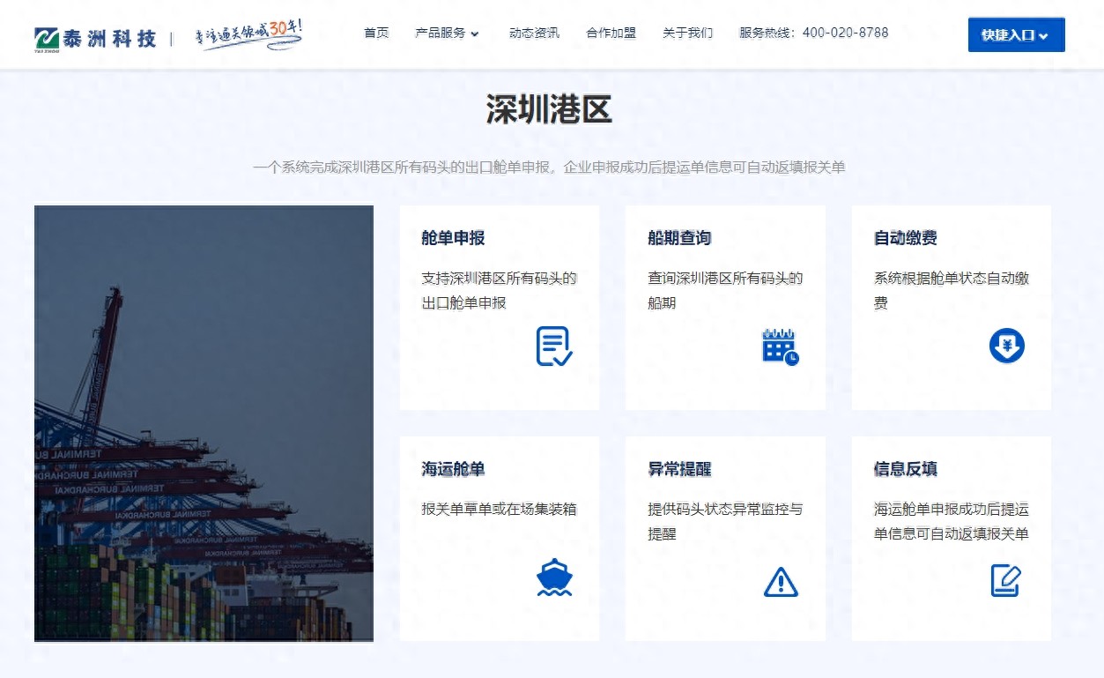Click the description 提供码头状态异常监控与提醒
The height and width of the screenshot is (678, 1104).
725,521
